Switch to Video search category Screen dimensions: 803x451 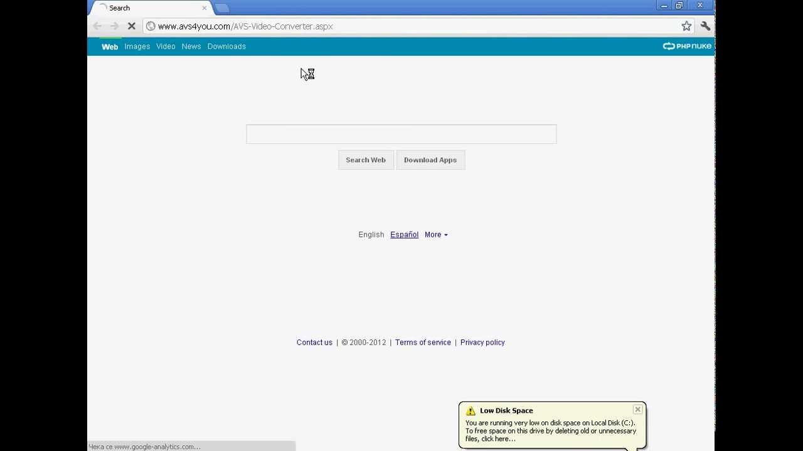pos(166,46)
